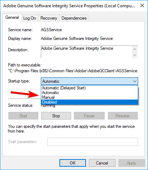
Task: Click the Start parameters text field
Action: [93, 142]
